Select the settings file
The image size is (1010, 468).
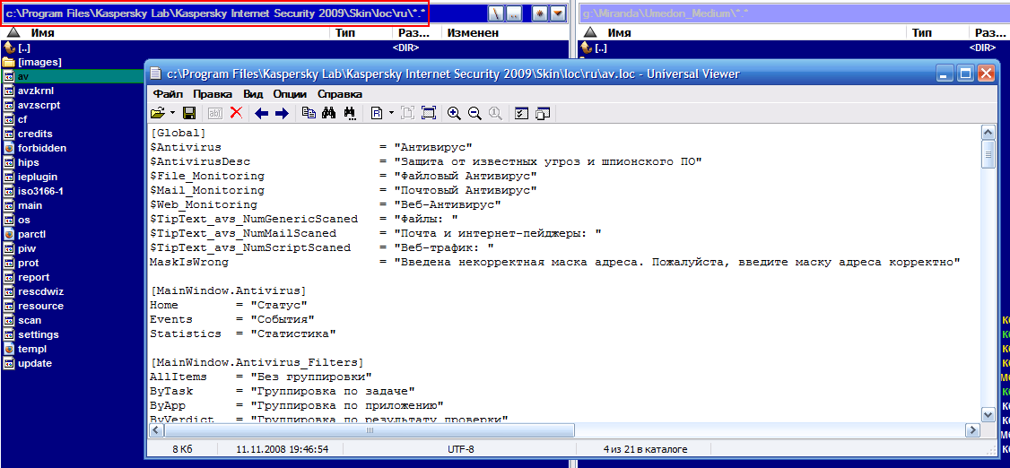[x=38, y=334]
